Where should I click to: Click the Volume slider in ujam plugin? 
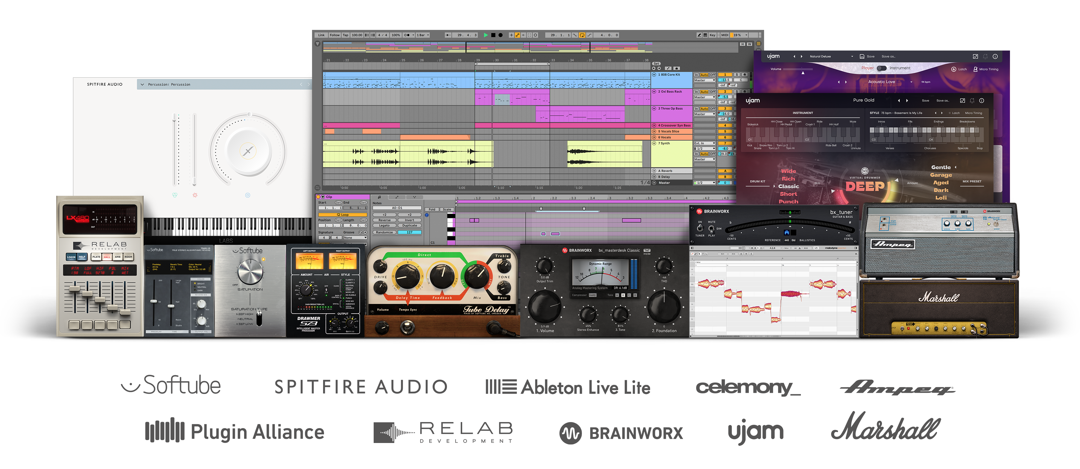click(x=803, y=69)
